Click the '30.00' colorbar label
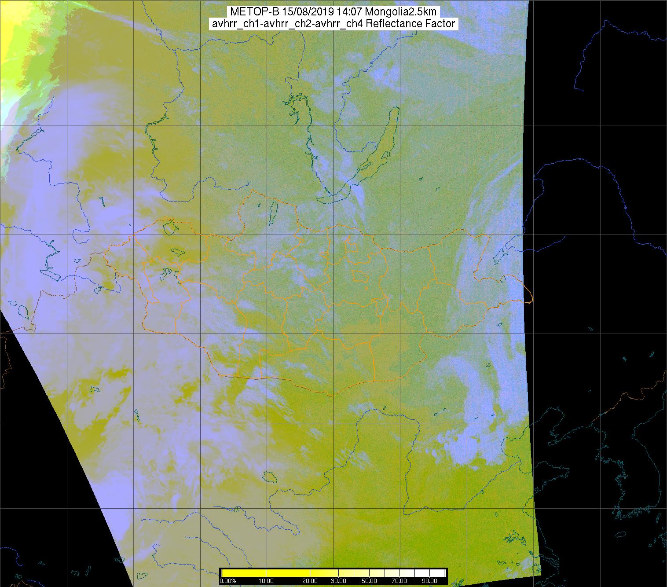This screenshot has height=587, width=667. click(338, 581)
